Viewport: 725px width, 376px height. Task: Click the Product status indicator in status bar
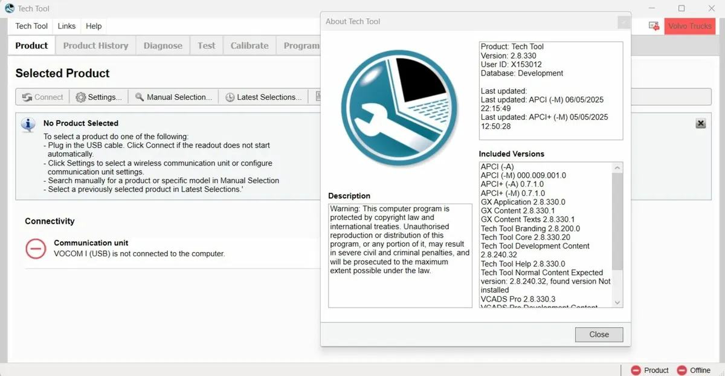coord(650,370)
